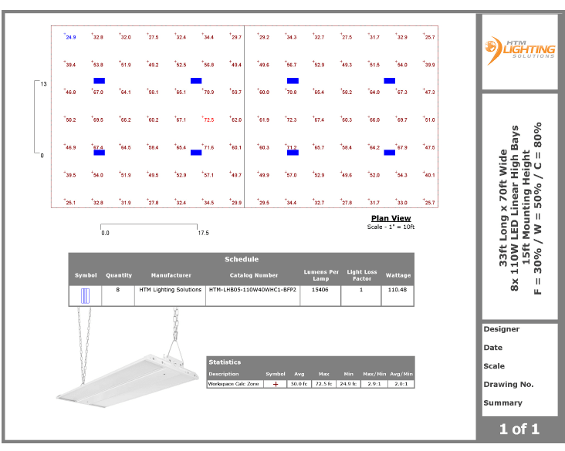This screenshot has height=451, width=565.
Task: Click the Schedule table header
Action: 241,259
